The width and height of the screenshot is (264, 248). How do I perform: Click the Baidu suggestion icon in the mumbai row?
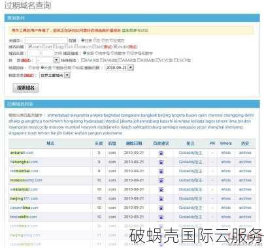click(x=161, y=171)
